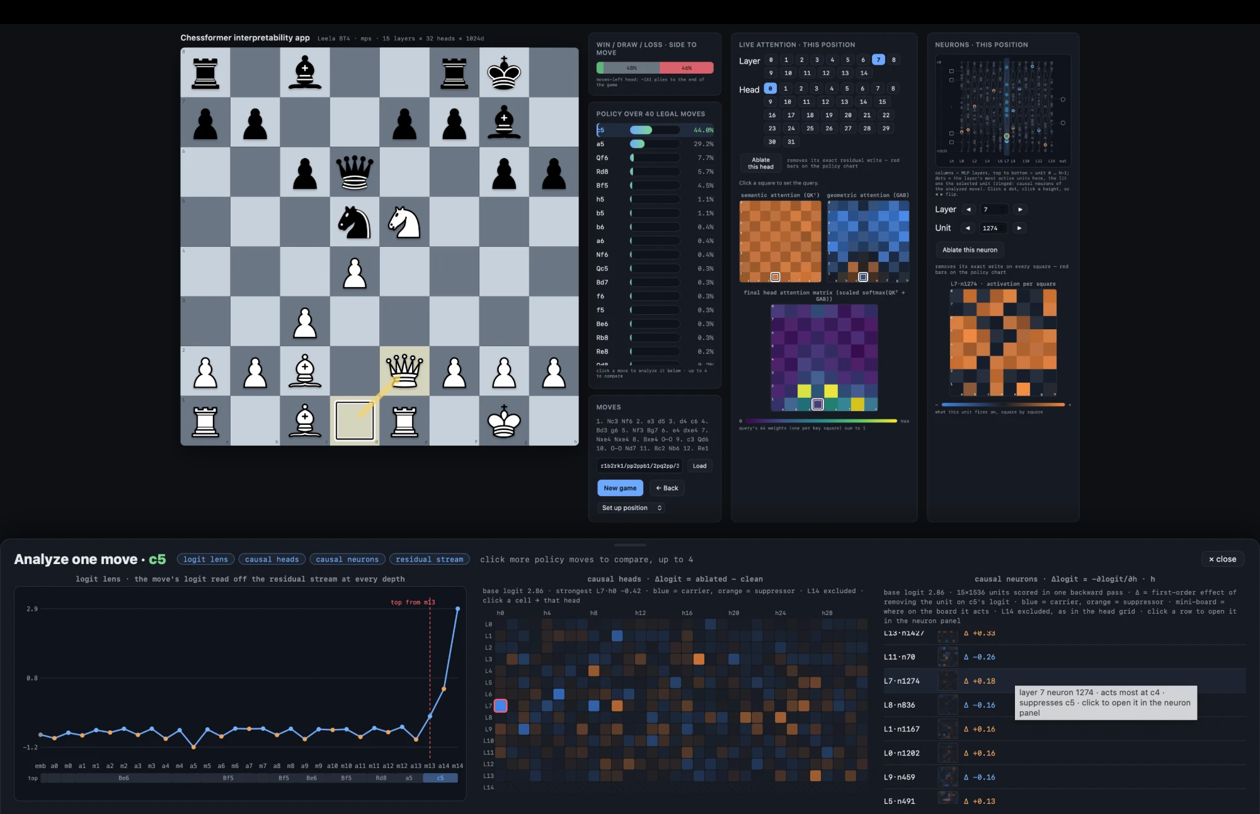Toggle the residual stream pill

pos(430,559)
